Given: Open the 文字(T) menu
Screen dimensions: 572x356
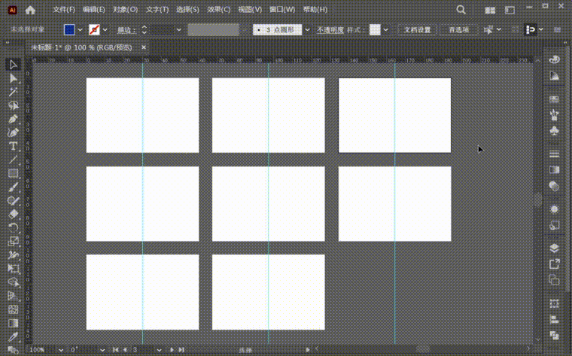Looking at the screenshot, I should 157,10.
